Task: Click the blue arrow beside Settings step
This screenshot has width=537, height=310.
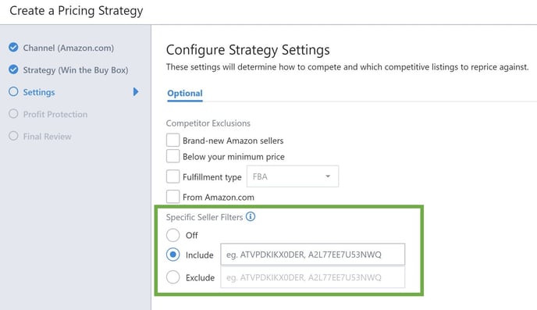Action: (x=136, y=91)
